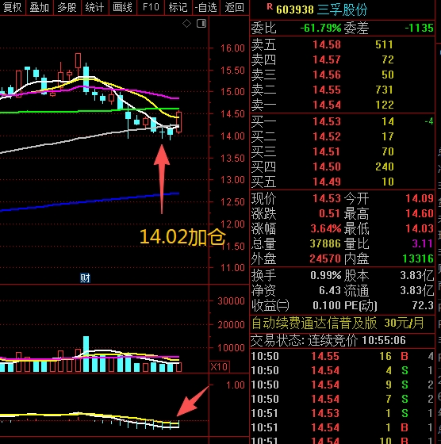Click the 14.02加仓 annotation text
Image resolution: width=441 pixels, height=444 pixels.
182,237
